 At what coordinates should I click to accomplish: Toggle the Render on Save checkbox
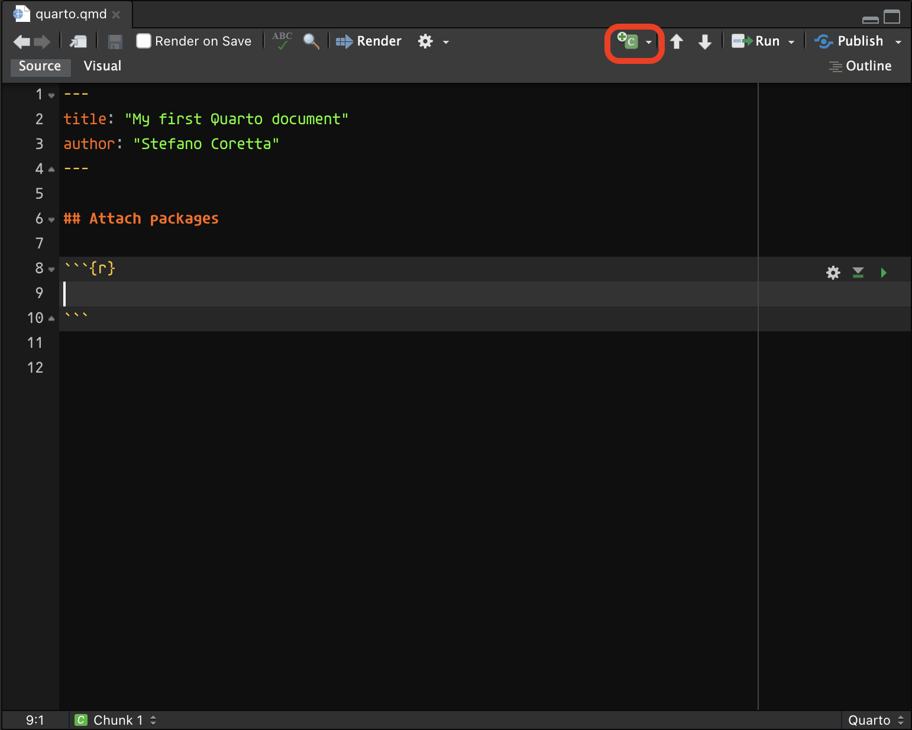[144, 41]
